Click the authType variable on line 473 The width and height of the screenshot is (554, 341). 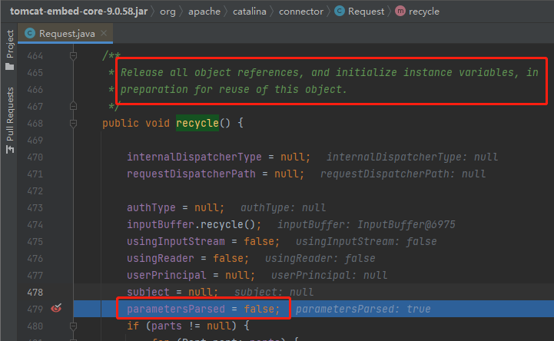click(151, 207)
